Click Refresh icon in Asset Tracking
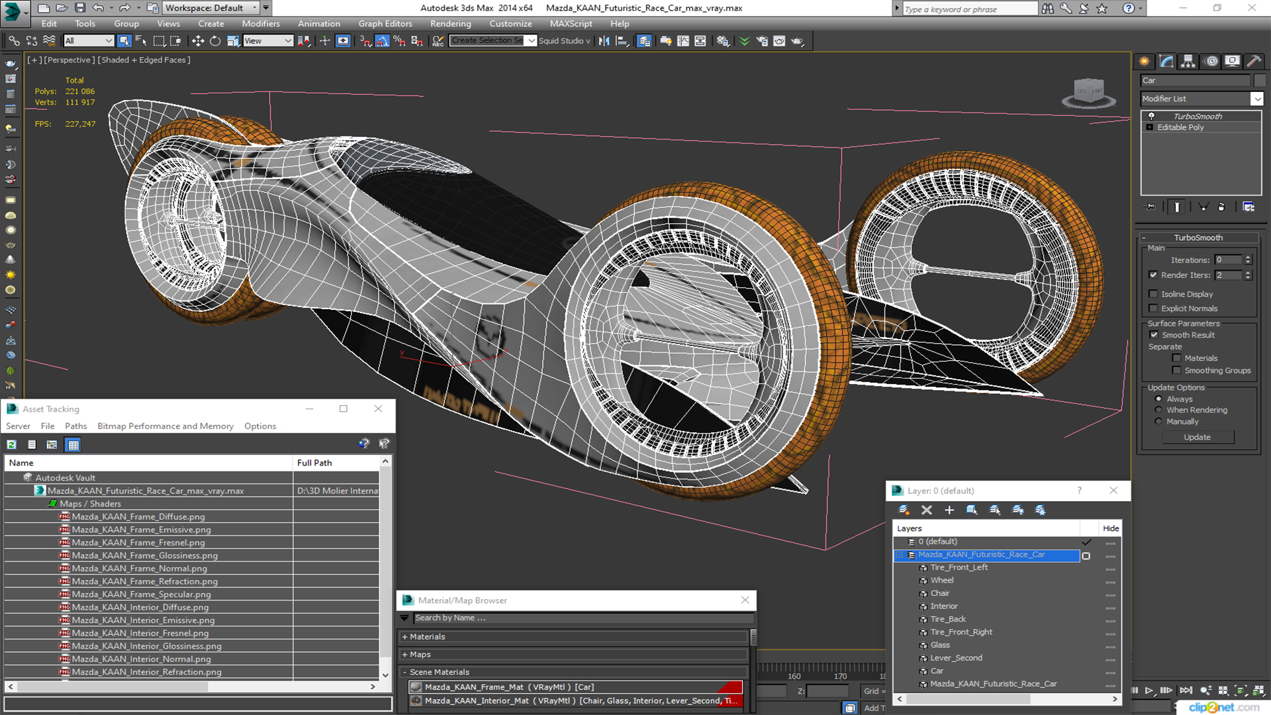Screen dimensions: 1271x715 tap(11, 445)
